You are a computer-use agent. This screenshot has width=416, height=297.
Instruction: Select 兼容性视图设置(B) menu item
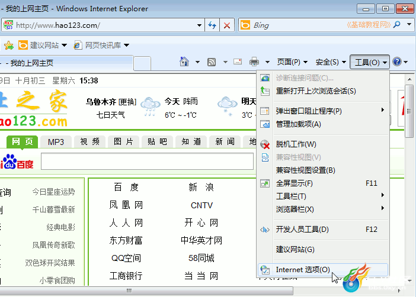322,170
